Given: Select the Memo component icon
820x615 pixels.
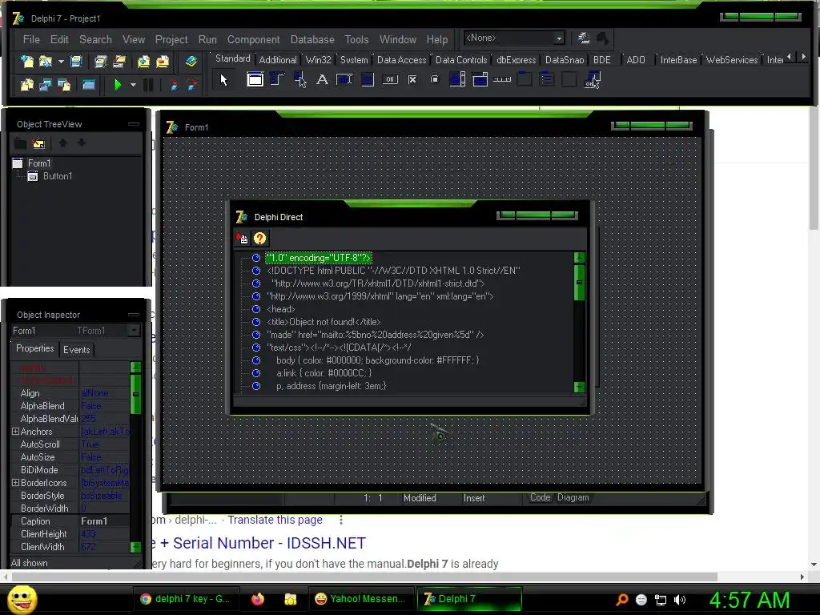Looking at the screenshot, I should pos(367,79).
